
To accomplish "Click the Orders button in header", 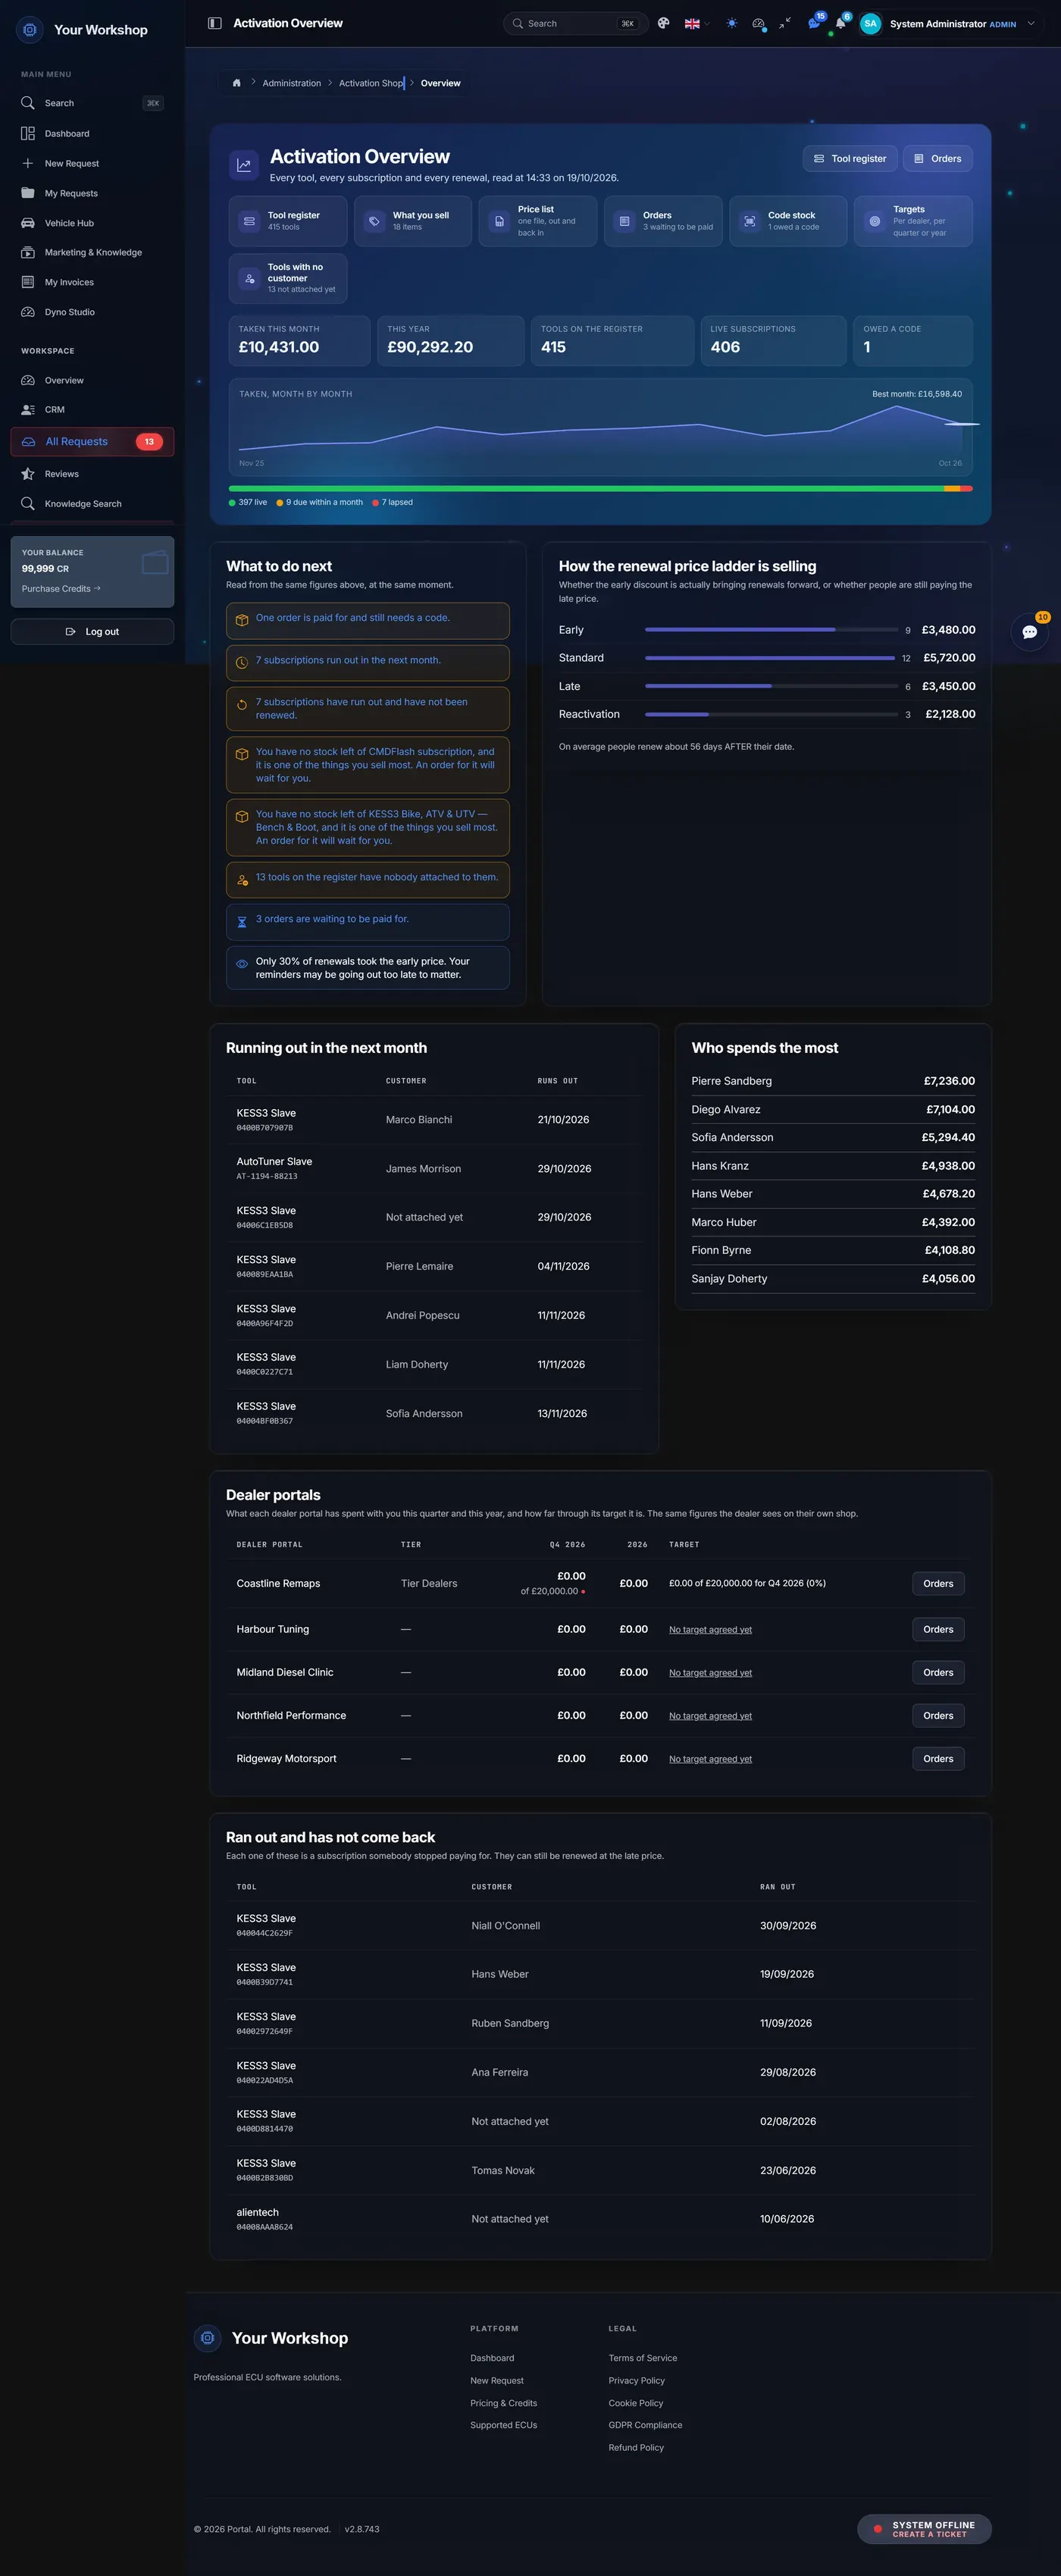I will 937,159.
